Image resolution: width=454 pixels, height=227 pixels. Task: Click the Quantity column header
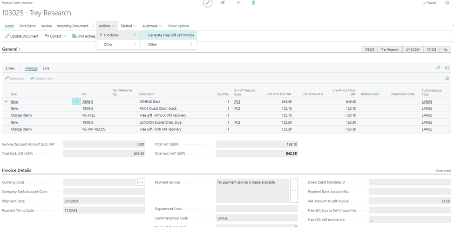(223, 94)
